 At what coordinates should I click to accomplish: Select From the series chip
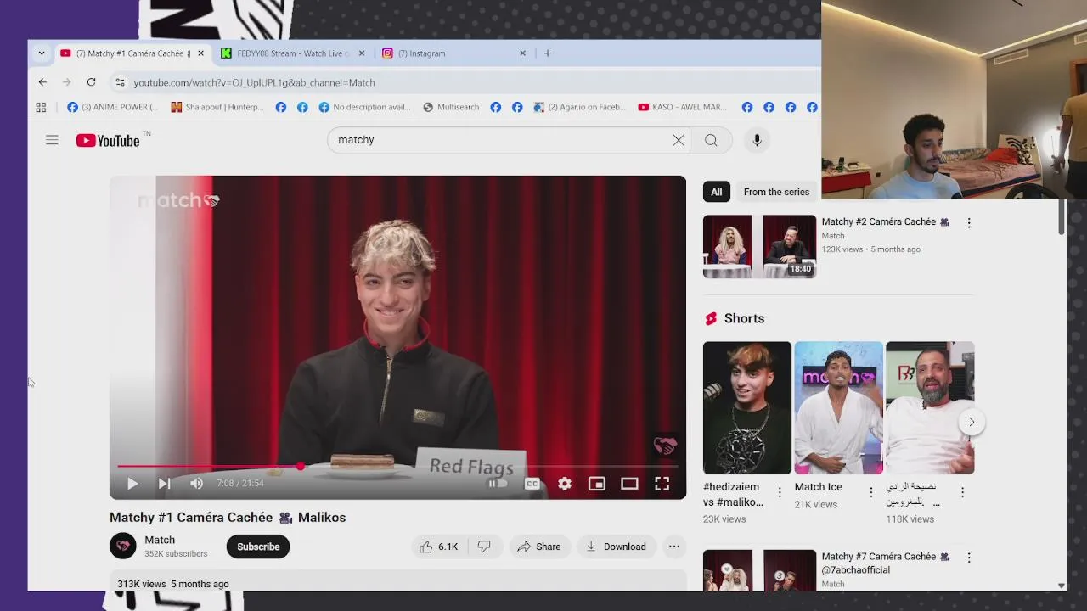pos(776,192)
